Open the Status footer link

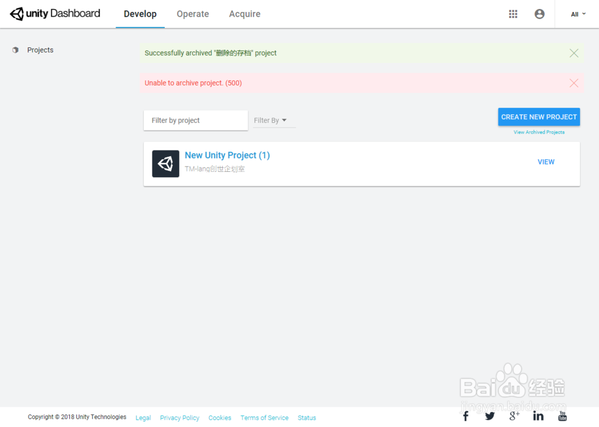307,418
